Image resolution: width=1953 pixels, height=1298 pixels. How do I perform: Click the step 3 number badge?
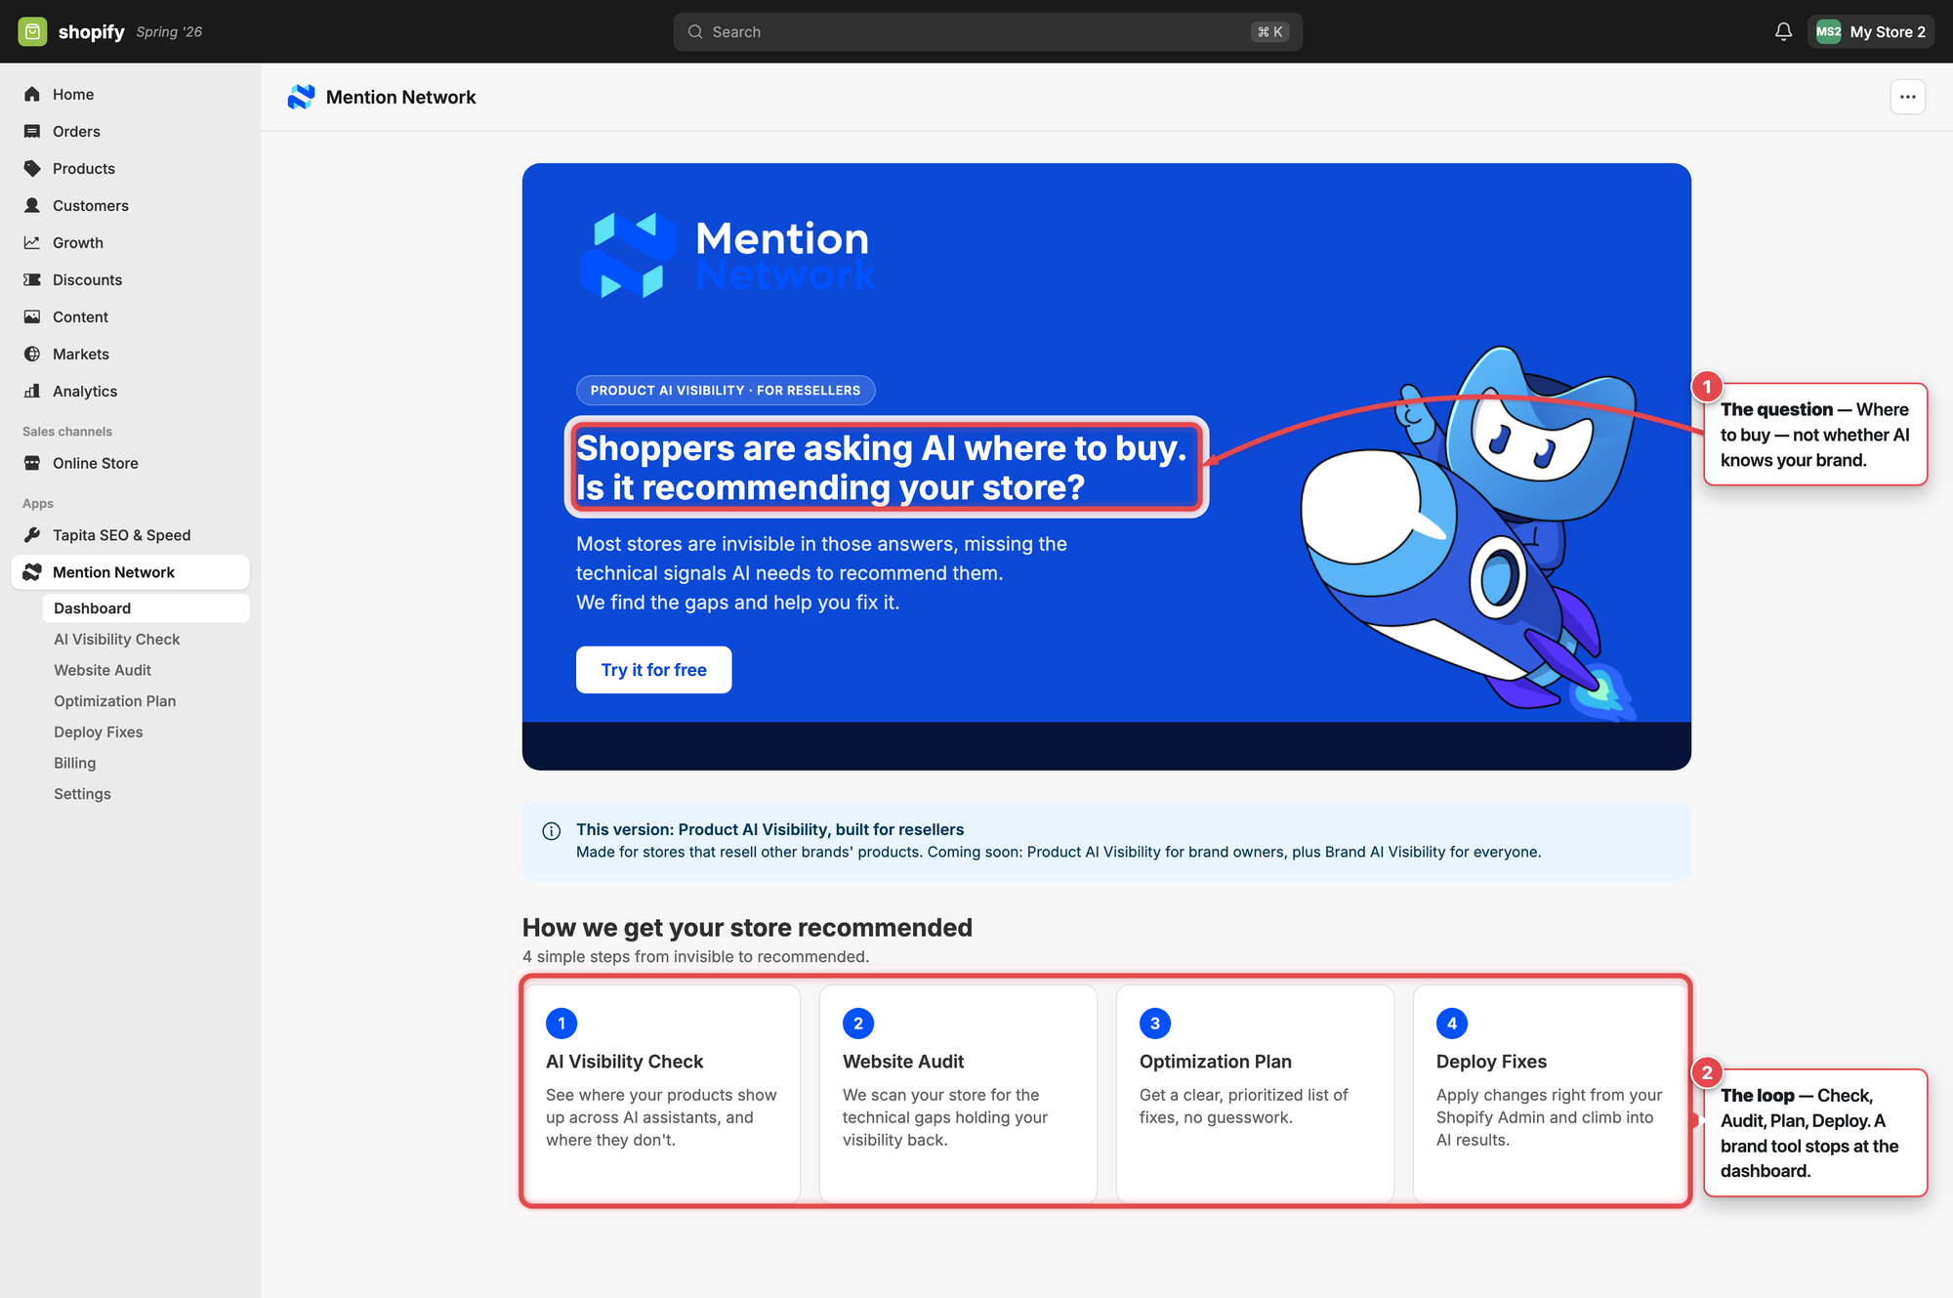(x=1155, y=1024)
